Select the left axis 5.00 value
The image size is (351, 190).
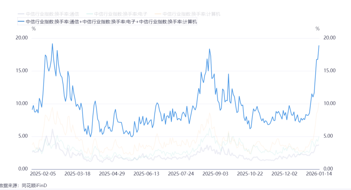(x=23, y=136)
